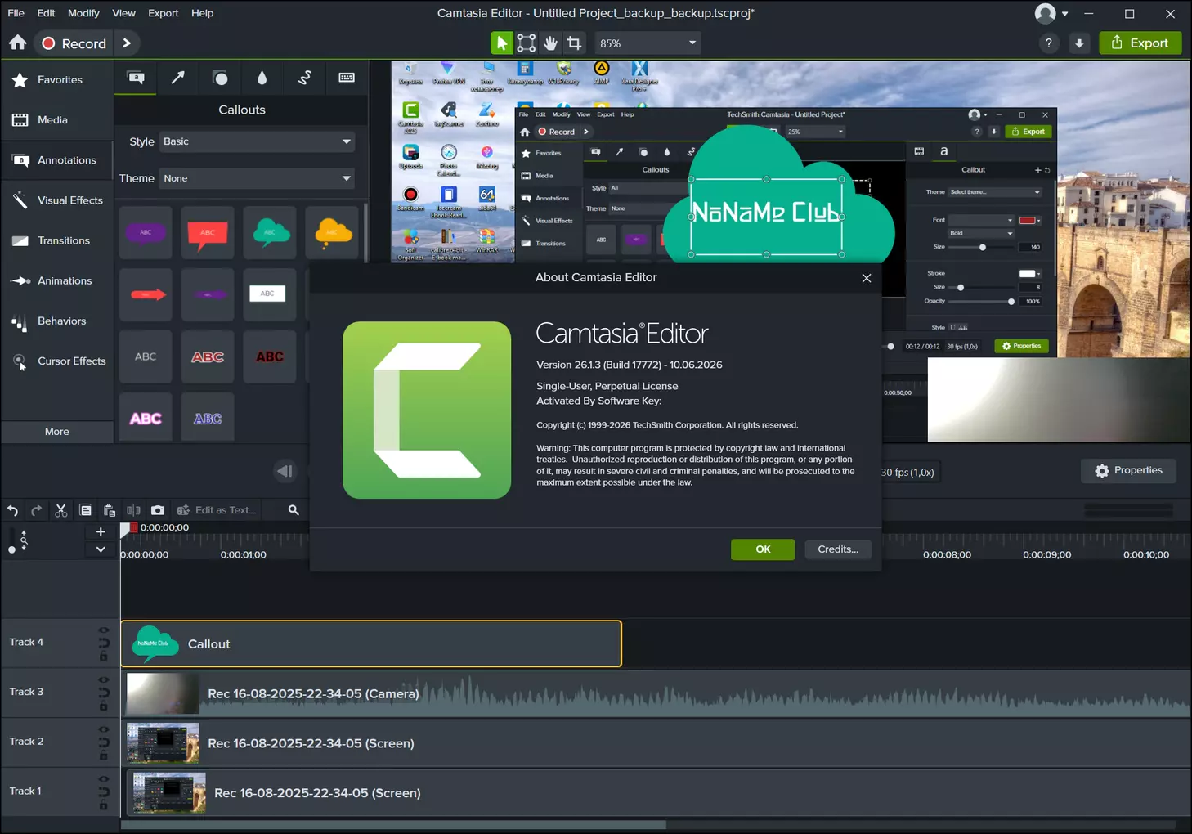Open the Style dropdown set to Basic

(257, 141)
